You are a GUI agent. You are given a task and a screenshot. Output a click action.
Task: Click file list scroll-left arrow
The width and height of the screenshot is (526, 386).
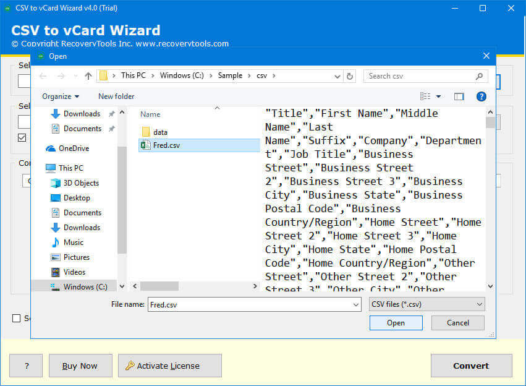point(135,286)
